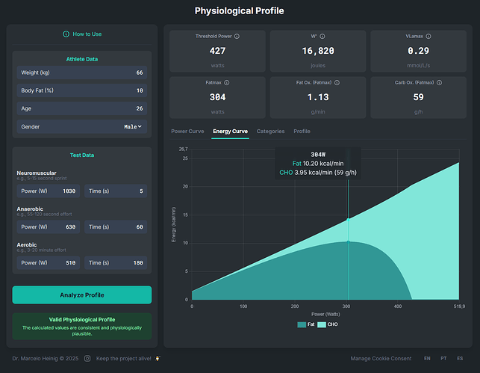Open the Gender dropdown
The image size is (480, 373).
click(132, 126)
